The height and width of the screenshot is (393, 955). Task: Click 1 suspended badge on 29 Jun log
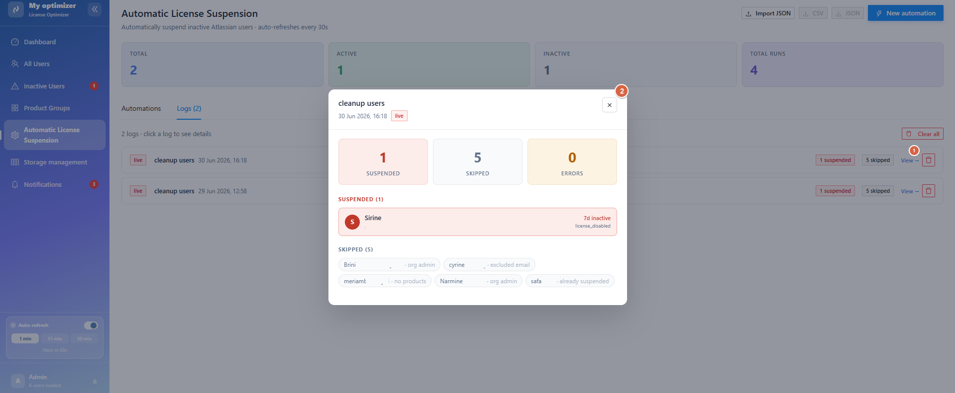[x=835, y=191]
